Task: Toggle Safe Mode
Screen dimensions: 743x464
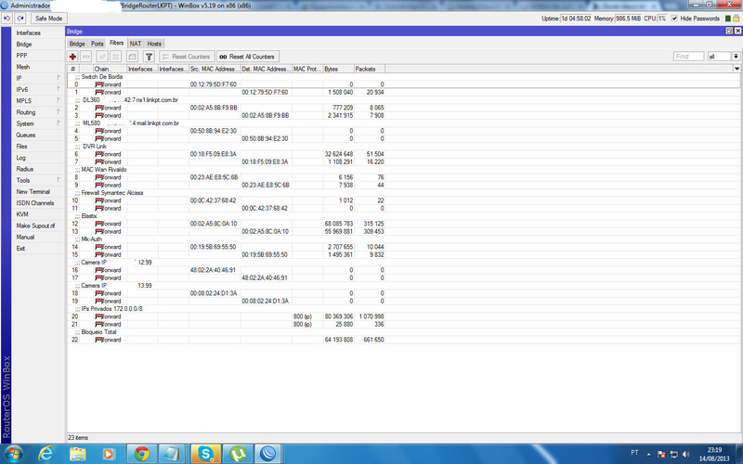Action: coord(48,19)
